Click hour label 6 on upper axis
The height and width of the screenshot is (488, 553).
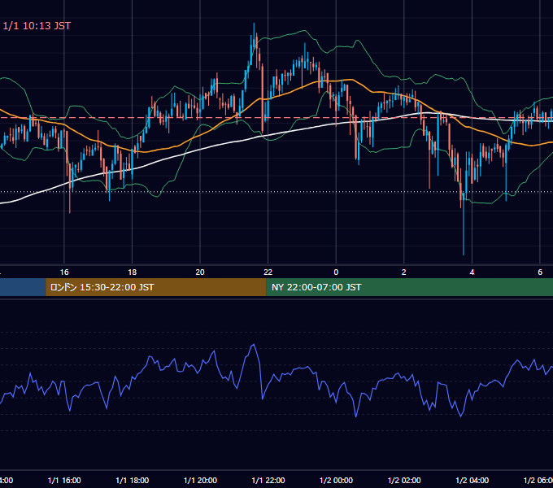tap(540, 272)
